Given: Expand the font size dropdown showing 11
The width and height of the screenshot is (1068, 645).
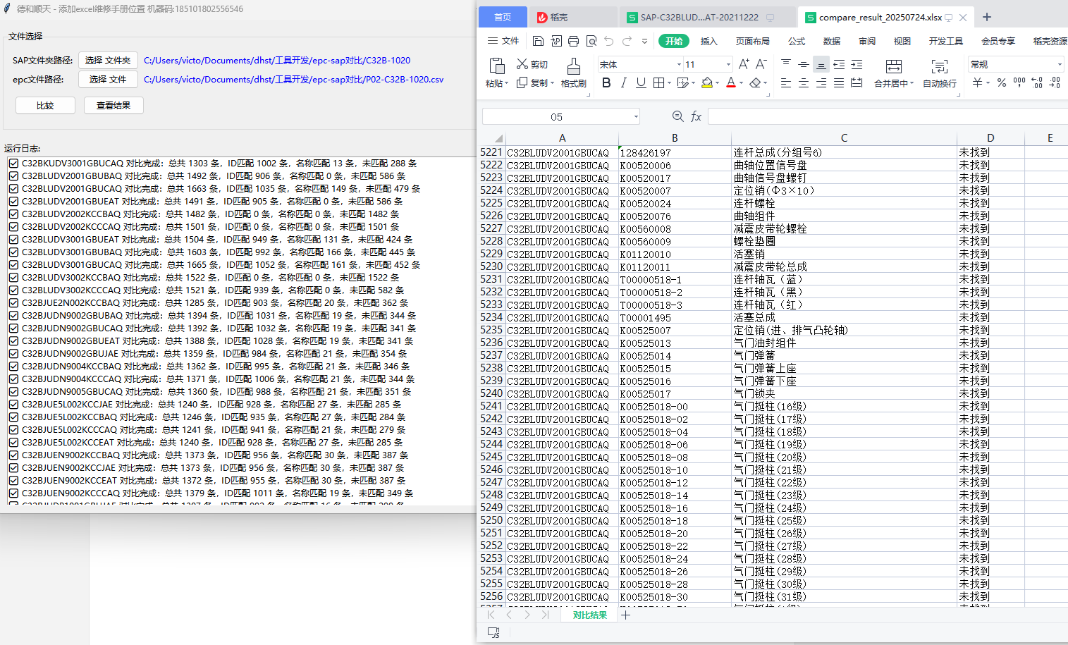Looking at the screenshot, I should pyautogui.click(x=728, y=64).
